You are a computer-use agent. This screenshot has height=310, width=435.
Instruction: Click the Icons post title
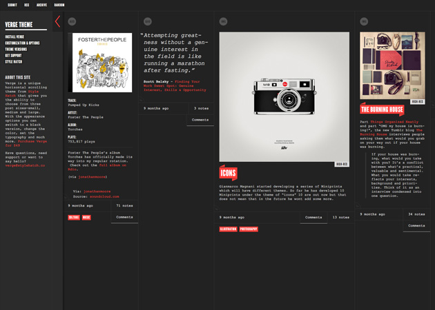pos(228,174)
